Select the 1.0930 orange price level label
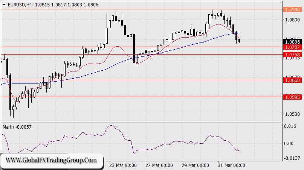The image size is (304, 170). pos(292,9)
